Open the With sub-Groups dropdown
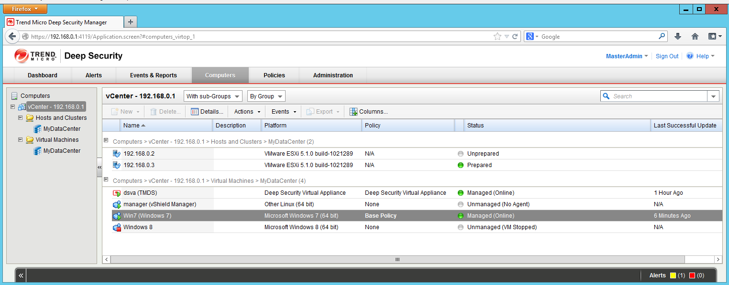The image size is (729, 285). 213,96
